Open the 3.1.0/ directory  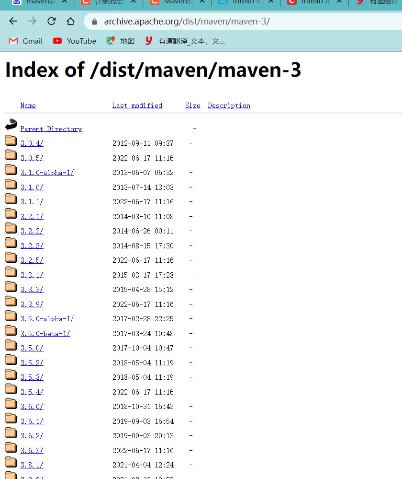(x=32, y=187)
